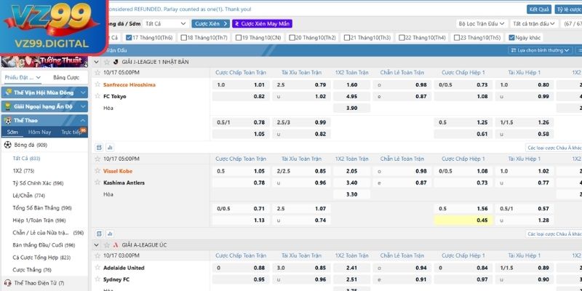Open the Cá Cược Tổng Hợp (823) item
The image size is (582, 291).
coord(41,258)
